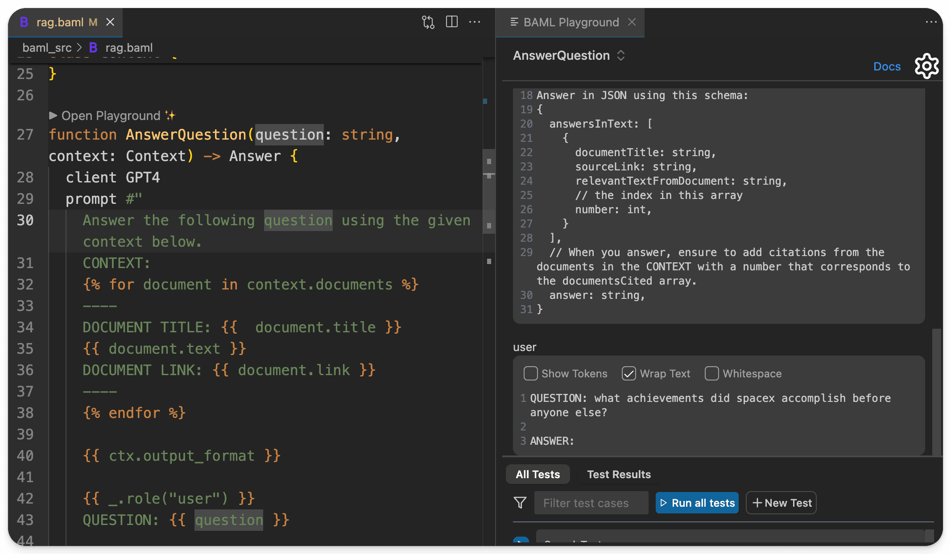
Task: Click the filter funnel icon
Action: 520,503
